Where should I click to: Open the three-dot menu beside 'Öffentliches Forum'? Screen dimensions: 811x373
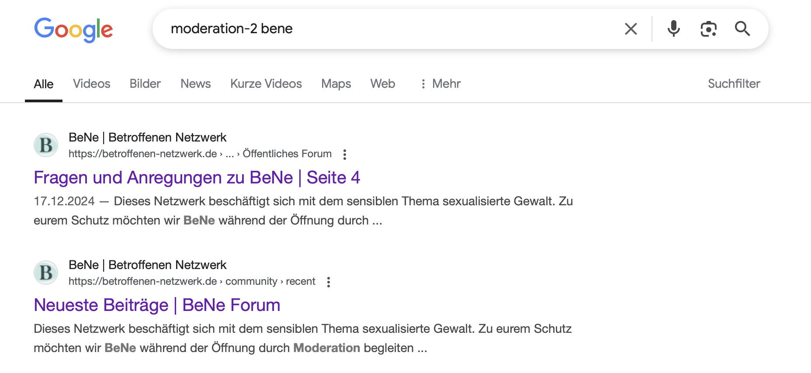pyautogui.click(x=345, y=154)
